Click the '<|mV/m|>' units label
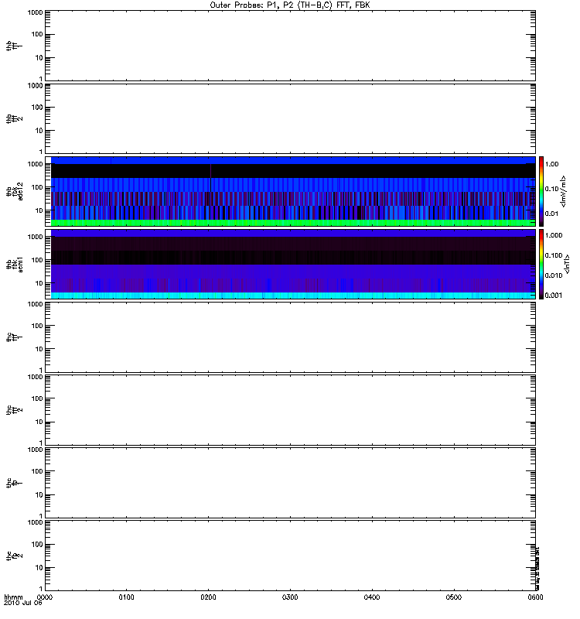This screenshot has width=580, height=619. 564,191
